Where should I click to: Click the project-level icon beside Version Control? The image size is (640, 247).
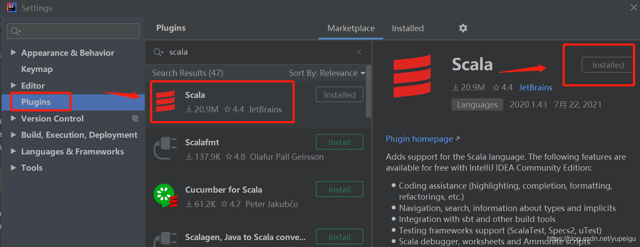(x=135, y=118)
